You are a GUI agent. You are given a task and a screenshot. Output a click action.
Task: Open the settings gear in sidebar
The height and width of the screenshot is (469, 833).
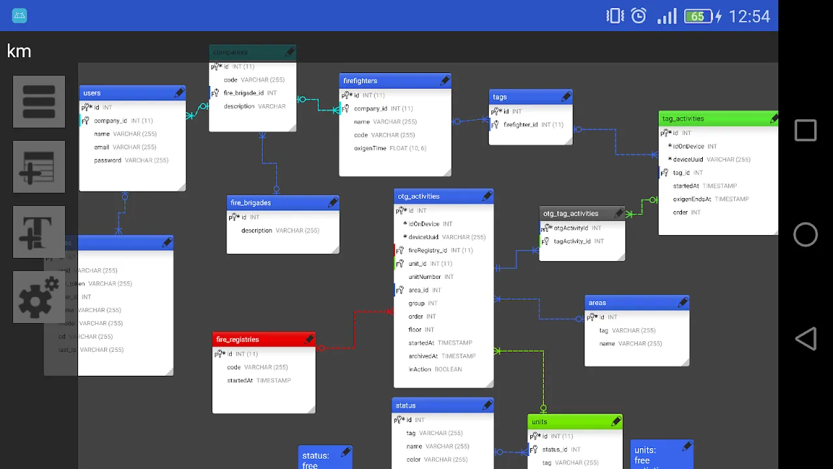coord(38,296)
